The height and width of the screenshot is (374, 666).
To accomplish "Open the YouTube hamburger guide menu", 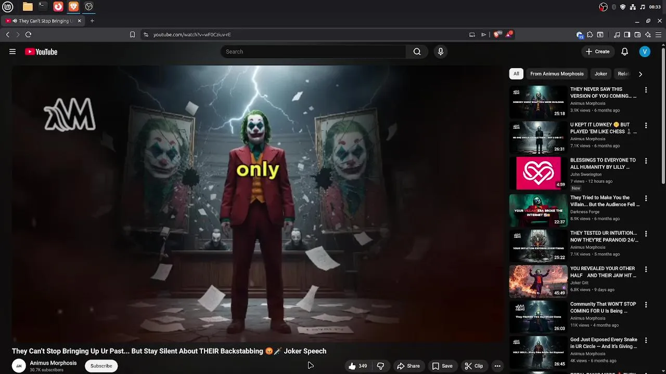I will 12,51.
